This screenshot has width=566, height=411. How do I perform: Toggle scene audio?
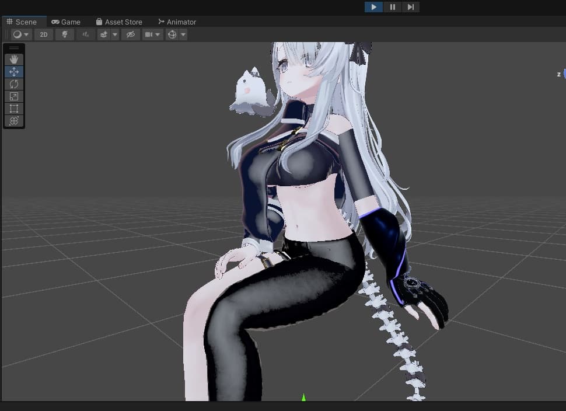[86, 34]
